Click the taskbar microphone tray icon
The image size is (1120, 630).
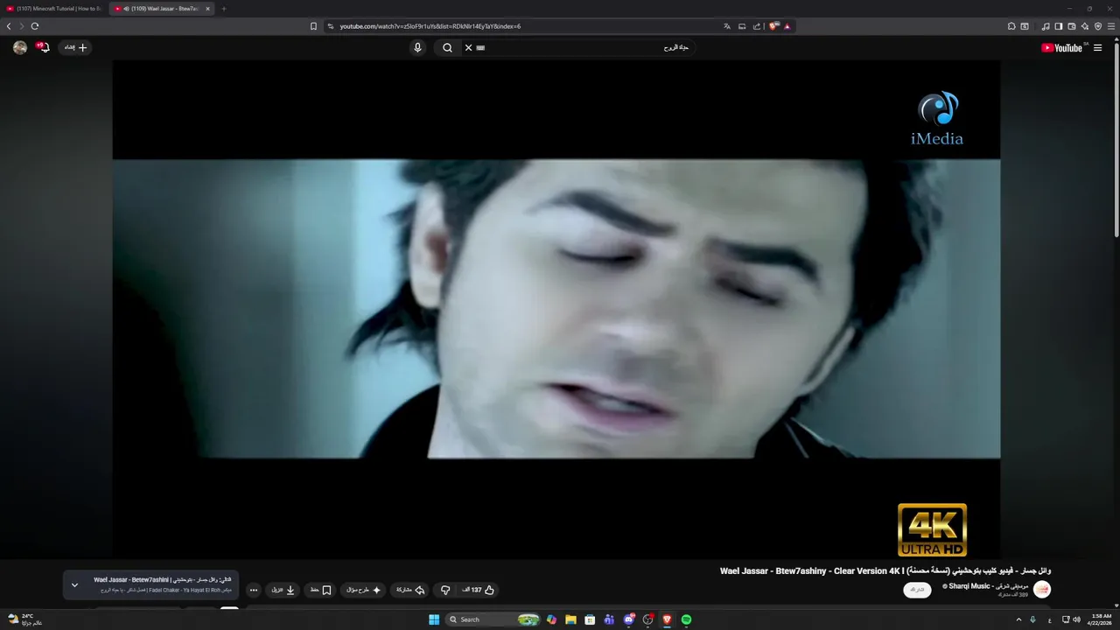coord(1032,619)
